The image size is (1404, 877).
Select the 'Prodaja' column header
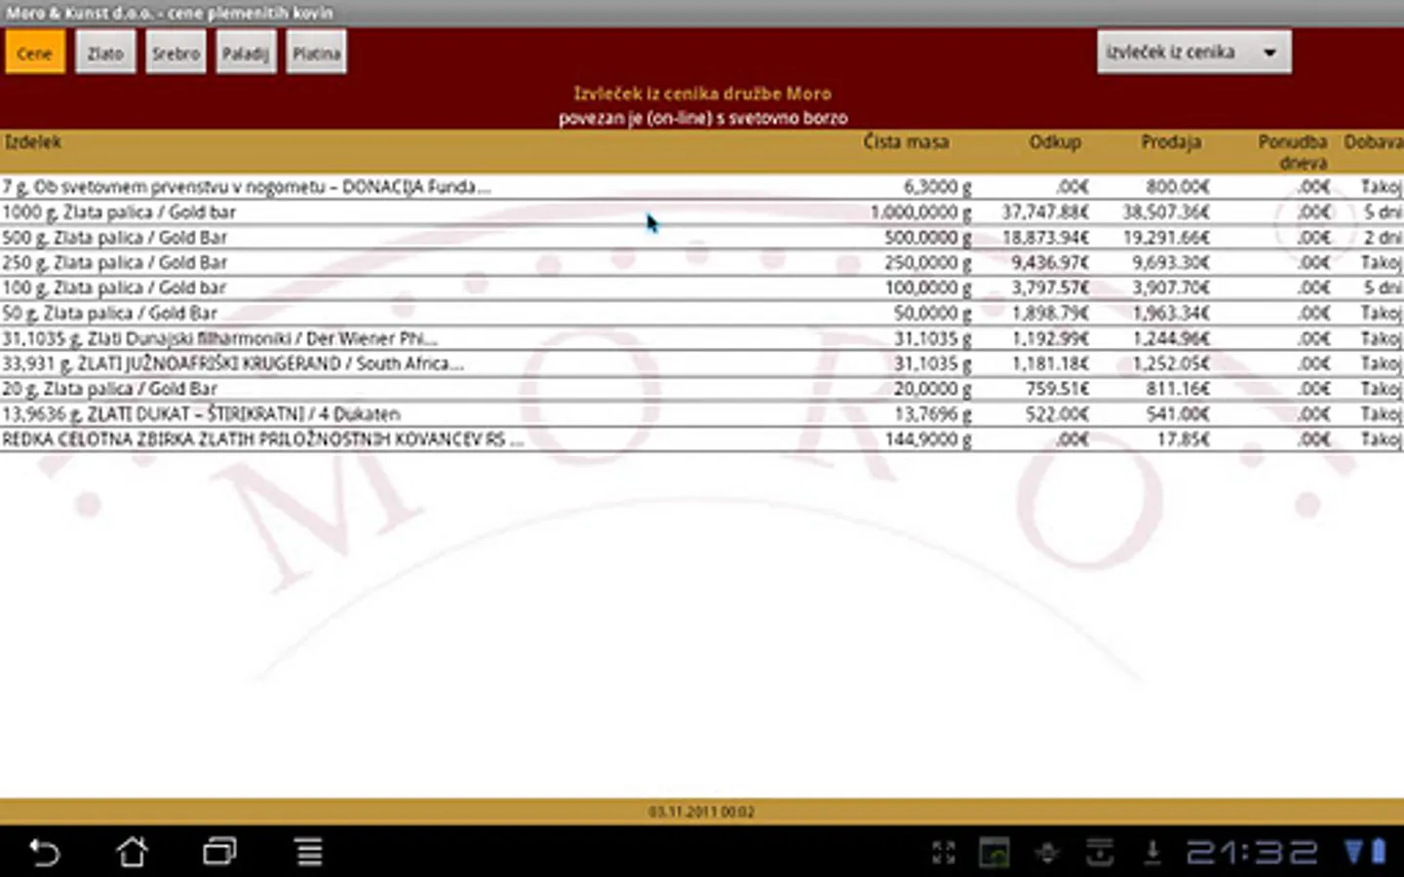[1171, 142]
